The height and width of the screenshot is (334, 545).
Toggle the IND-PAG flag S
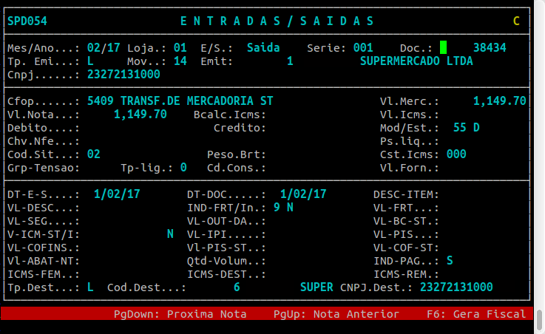click(x=450, y=260)
